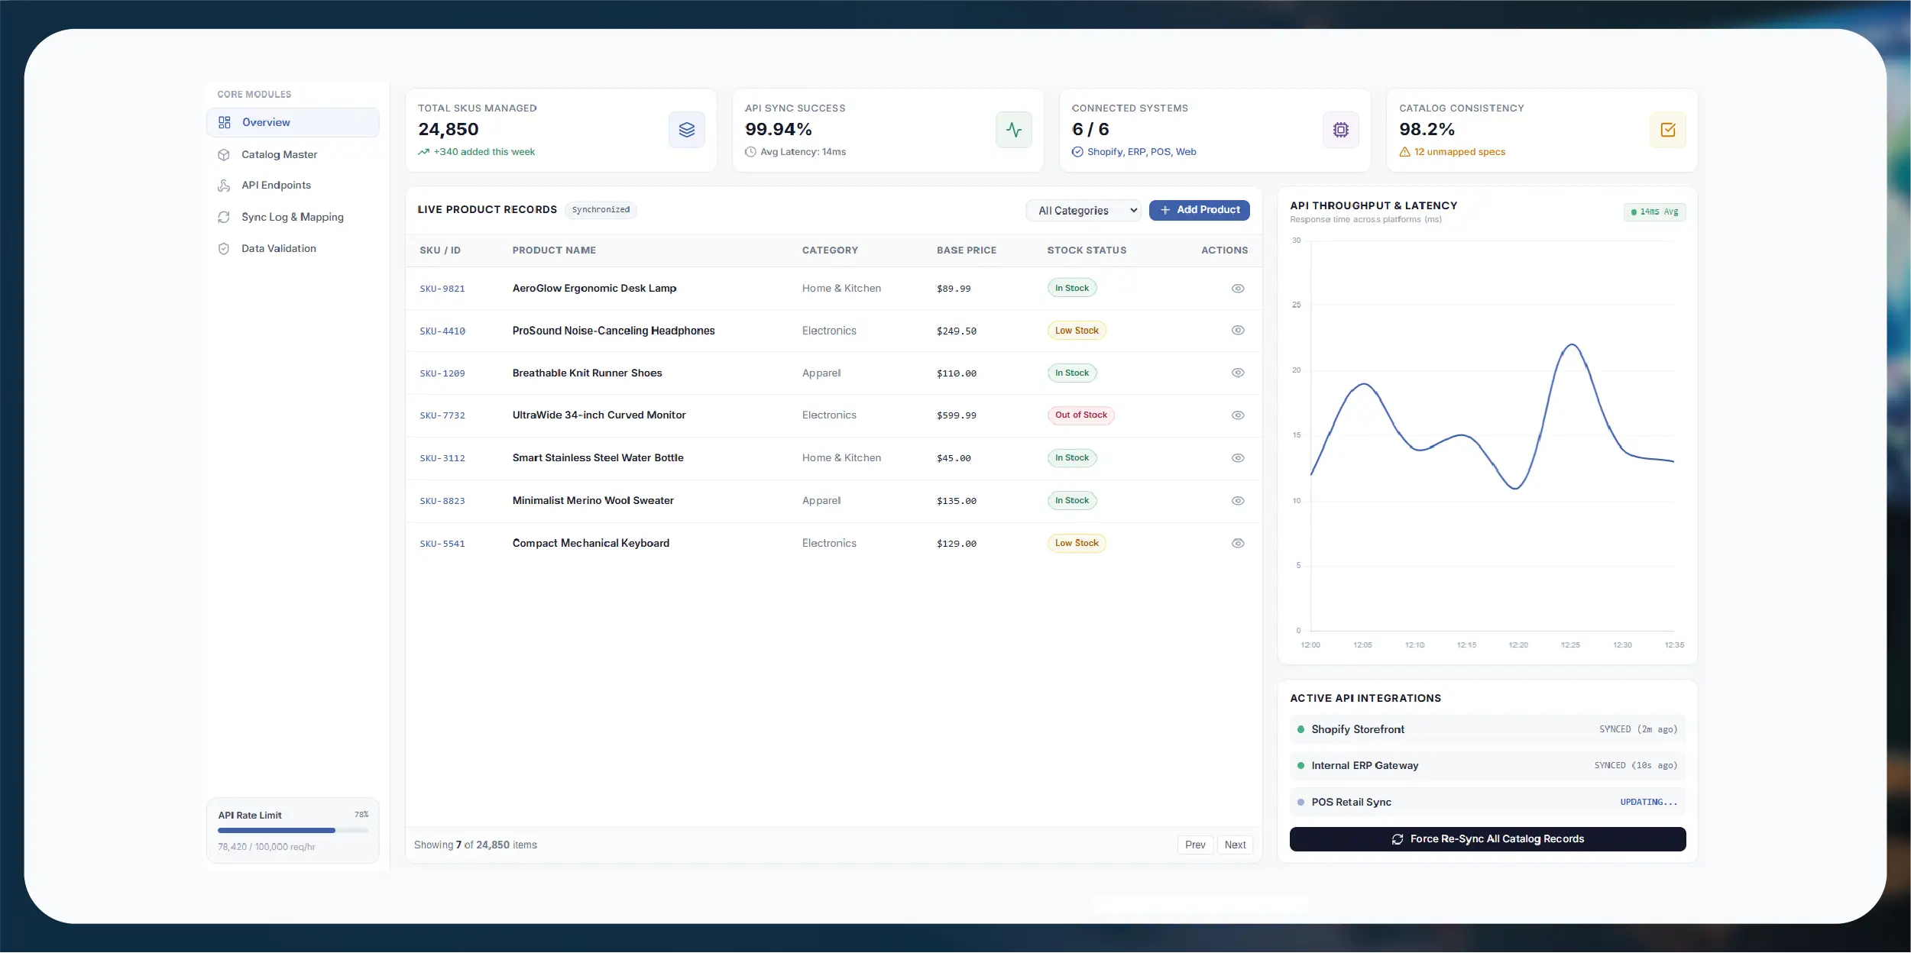The height and width of the screenshot is (953, 1911).
Task: Click the Base Price column header
Action: tap(967, 250)
